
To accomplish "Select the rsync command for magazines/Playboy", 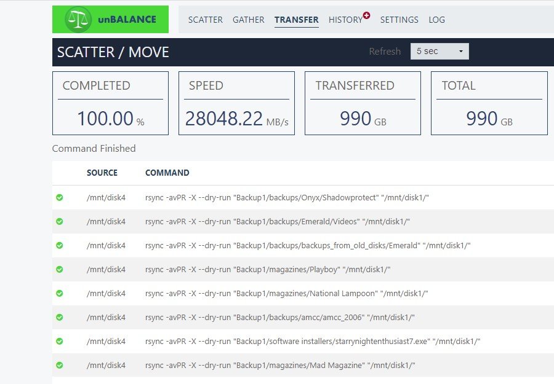I will (268, 269).
